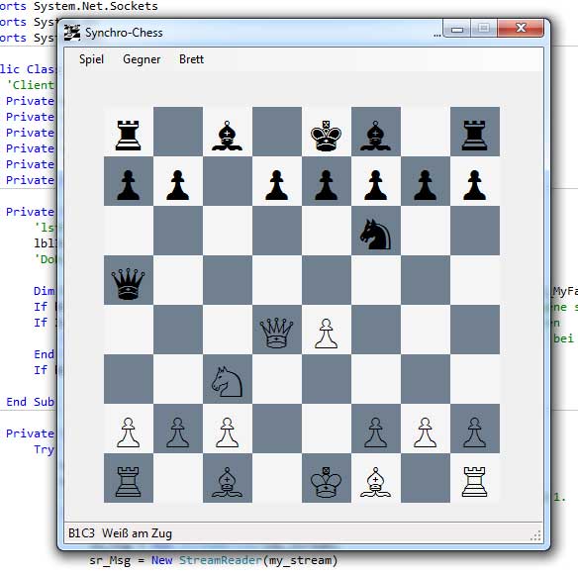578x575 pixels.
Task: Select the white pawn on b2
Action: coord(178,431)
